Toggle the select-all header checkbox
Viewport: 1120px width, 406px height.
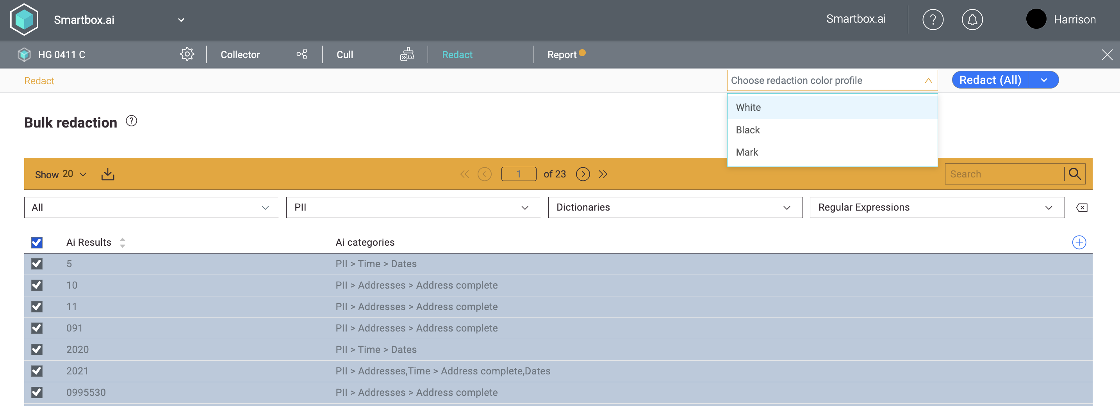click(37, 242)
